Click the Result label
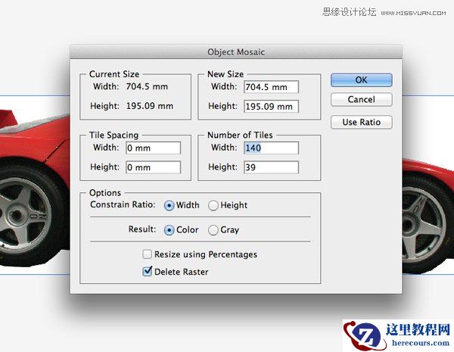The width and height of the screenshot is (454, 352). [142, 229]
